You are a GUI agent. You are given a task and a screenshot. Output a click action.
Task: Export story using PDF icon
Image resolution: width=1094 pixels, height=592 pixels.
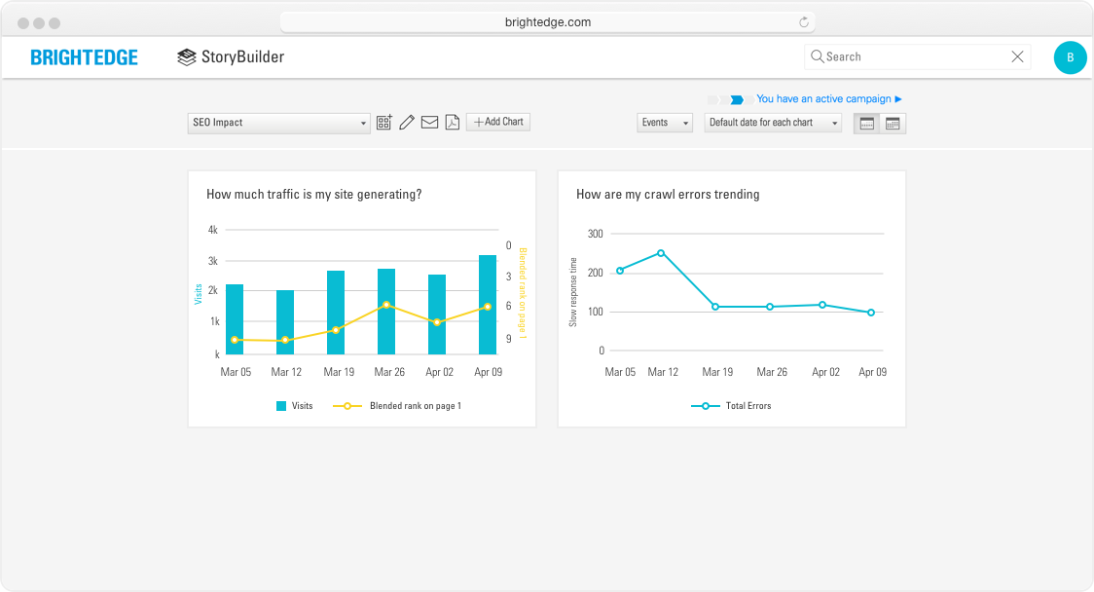pos(452,123)
